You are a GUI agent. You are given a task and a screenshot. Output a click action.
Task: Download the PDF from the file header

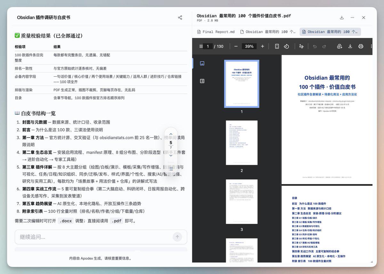point(342,18)
